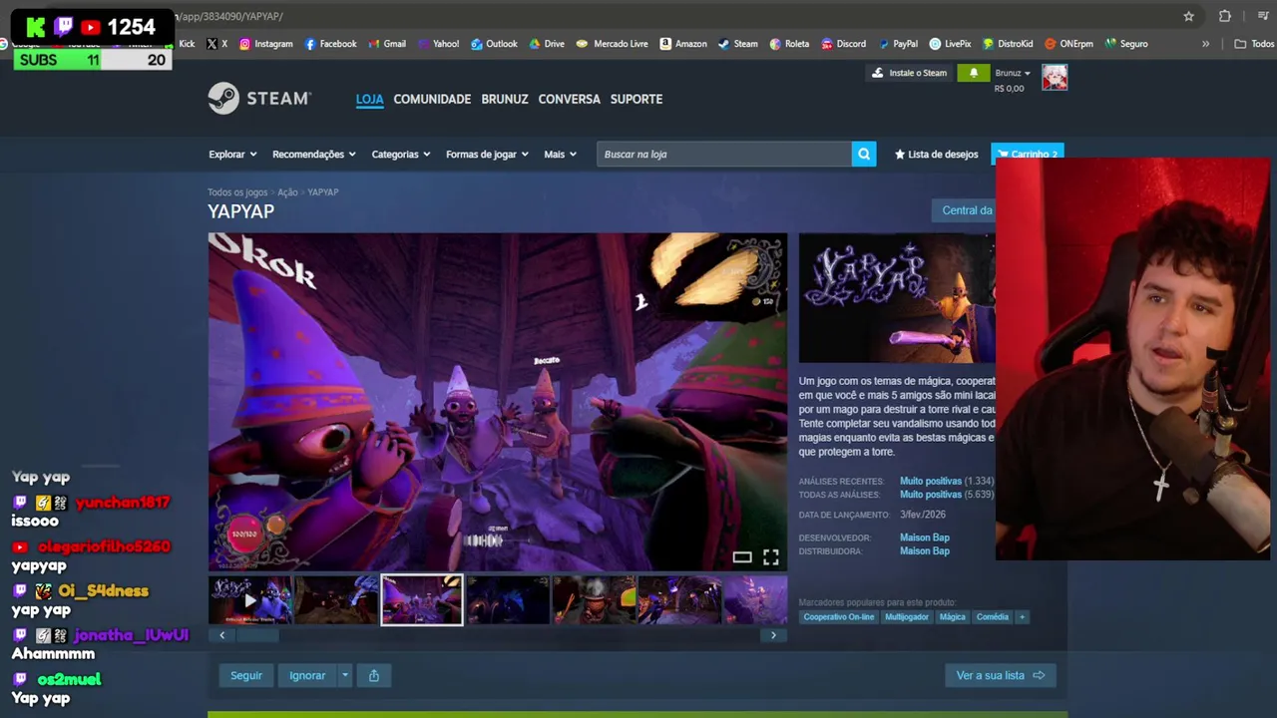Expand the Brunuz account dropdown
Viewport: 1277px width, 718px height.
click(x=1013, y=73)
